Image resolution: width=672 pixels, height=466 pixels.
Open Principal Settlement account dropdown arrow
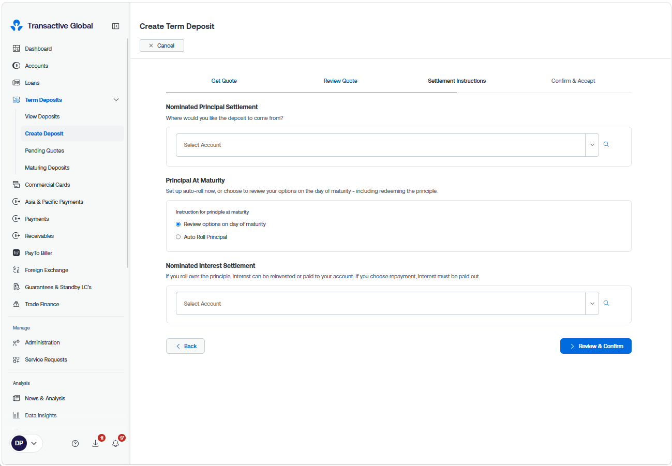[x=592, y=145]
